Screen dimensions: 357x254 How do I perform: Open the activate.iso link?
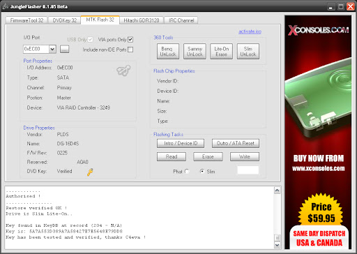click(x=250, y=31)
